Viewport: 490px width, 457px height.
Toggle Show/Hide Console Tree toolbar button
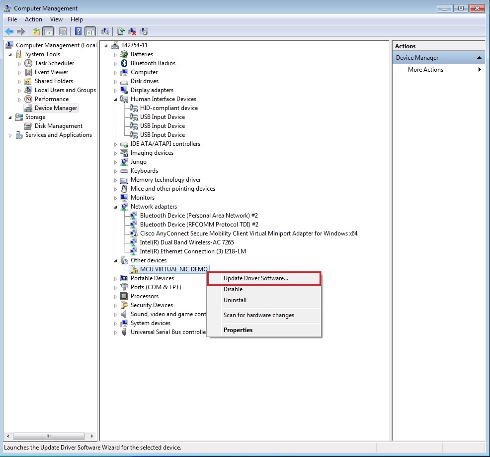coord(48,32)
